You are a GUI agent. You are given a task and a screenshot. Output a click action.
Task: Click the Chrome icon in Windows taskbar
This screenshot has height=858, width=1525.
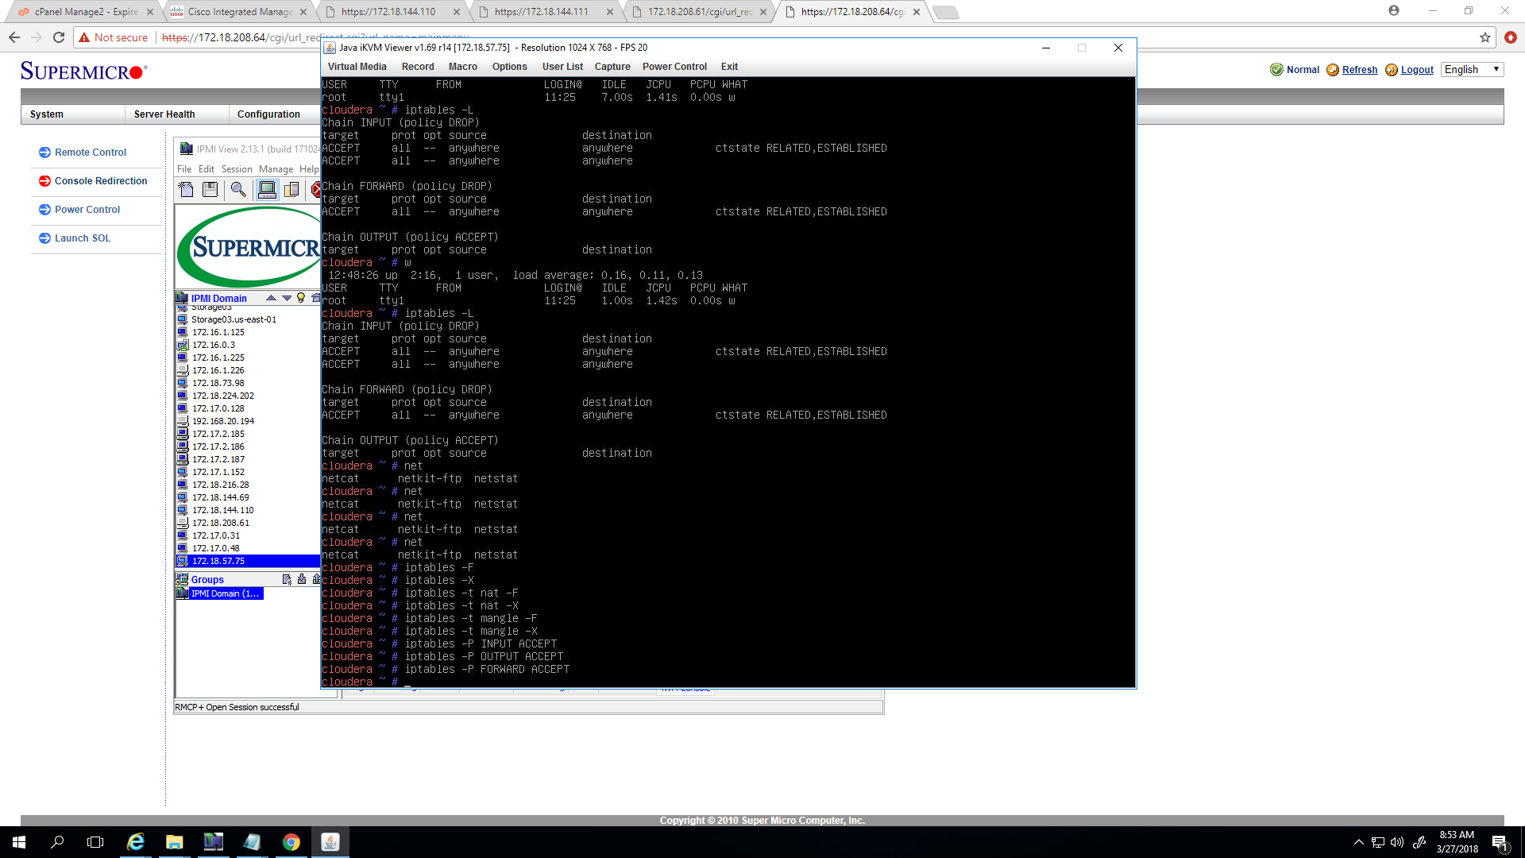291,842
